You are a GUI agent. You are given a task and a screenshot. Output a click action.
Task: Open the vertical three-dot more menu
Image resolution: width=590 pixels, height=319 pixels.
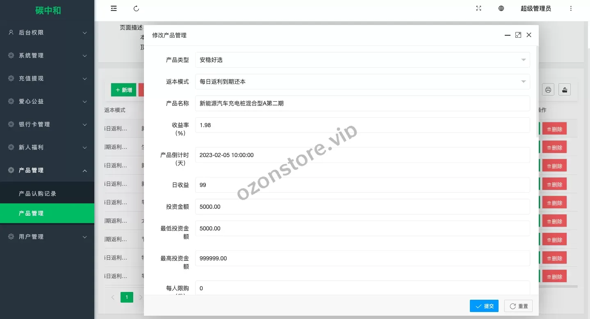pyautogui.click(x=571, y=9)
